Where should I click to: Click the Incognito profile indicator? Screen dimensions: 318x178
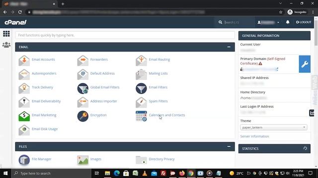pos(297,12)
